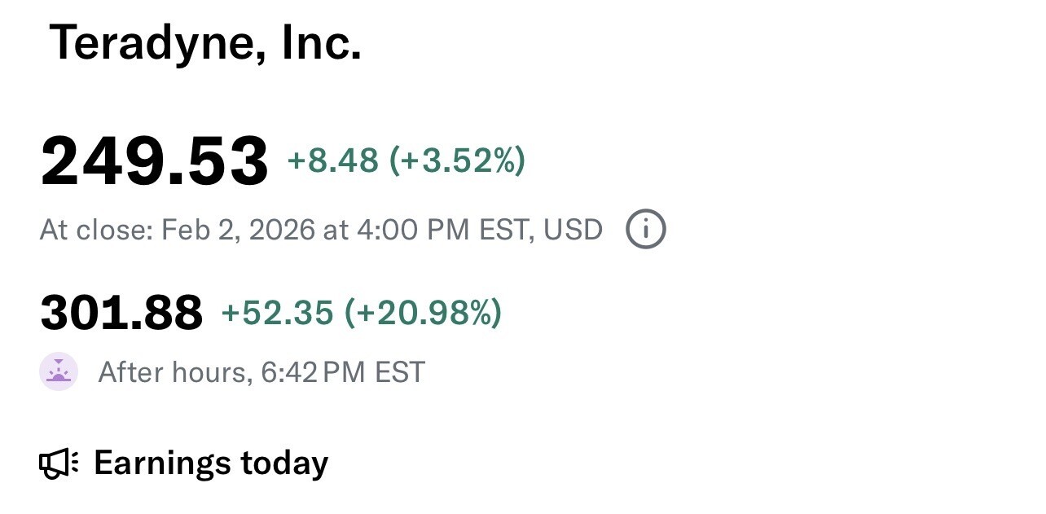
Task: Click the megaphone earnings icon
Action: (x=59, y=463)
